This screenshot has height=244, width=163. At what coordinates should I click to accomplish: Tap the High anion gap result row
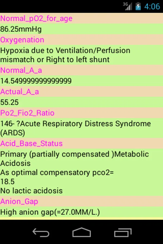[x=50, y=212]
